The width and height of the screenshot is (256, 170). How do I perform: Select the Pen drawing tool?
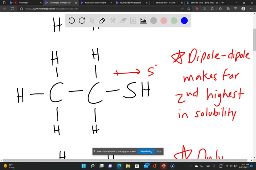(102, 21)
